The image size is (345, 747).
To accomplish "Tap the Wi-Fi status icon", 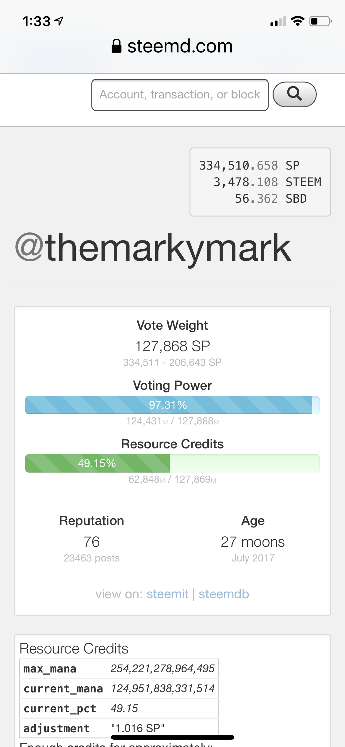I will [x=297, y=21].
